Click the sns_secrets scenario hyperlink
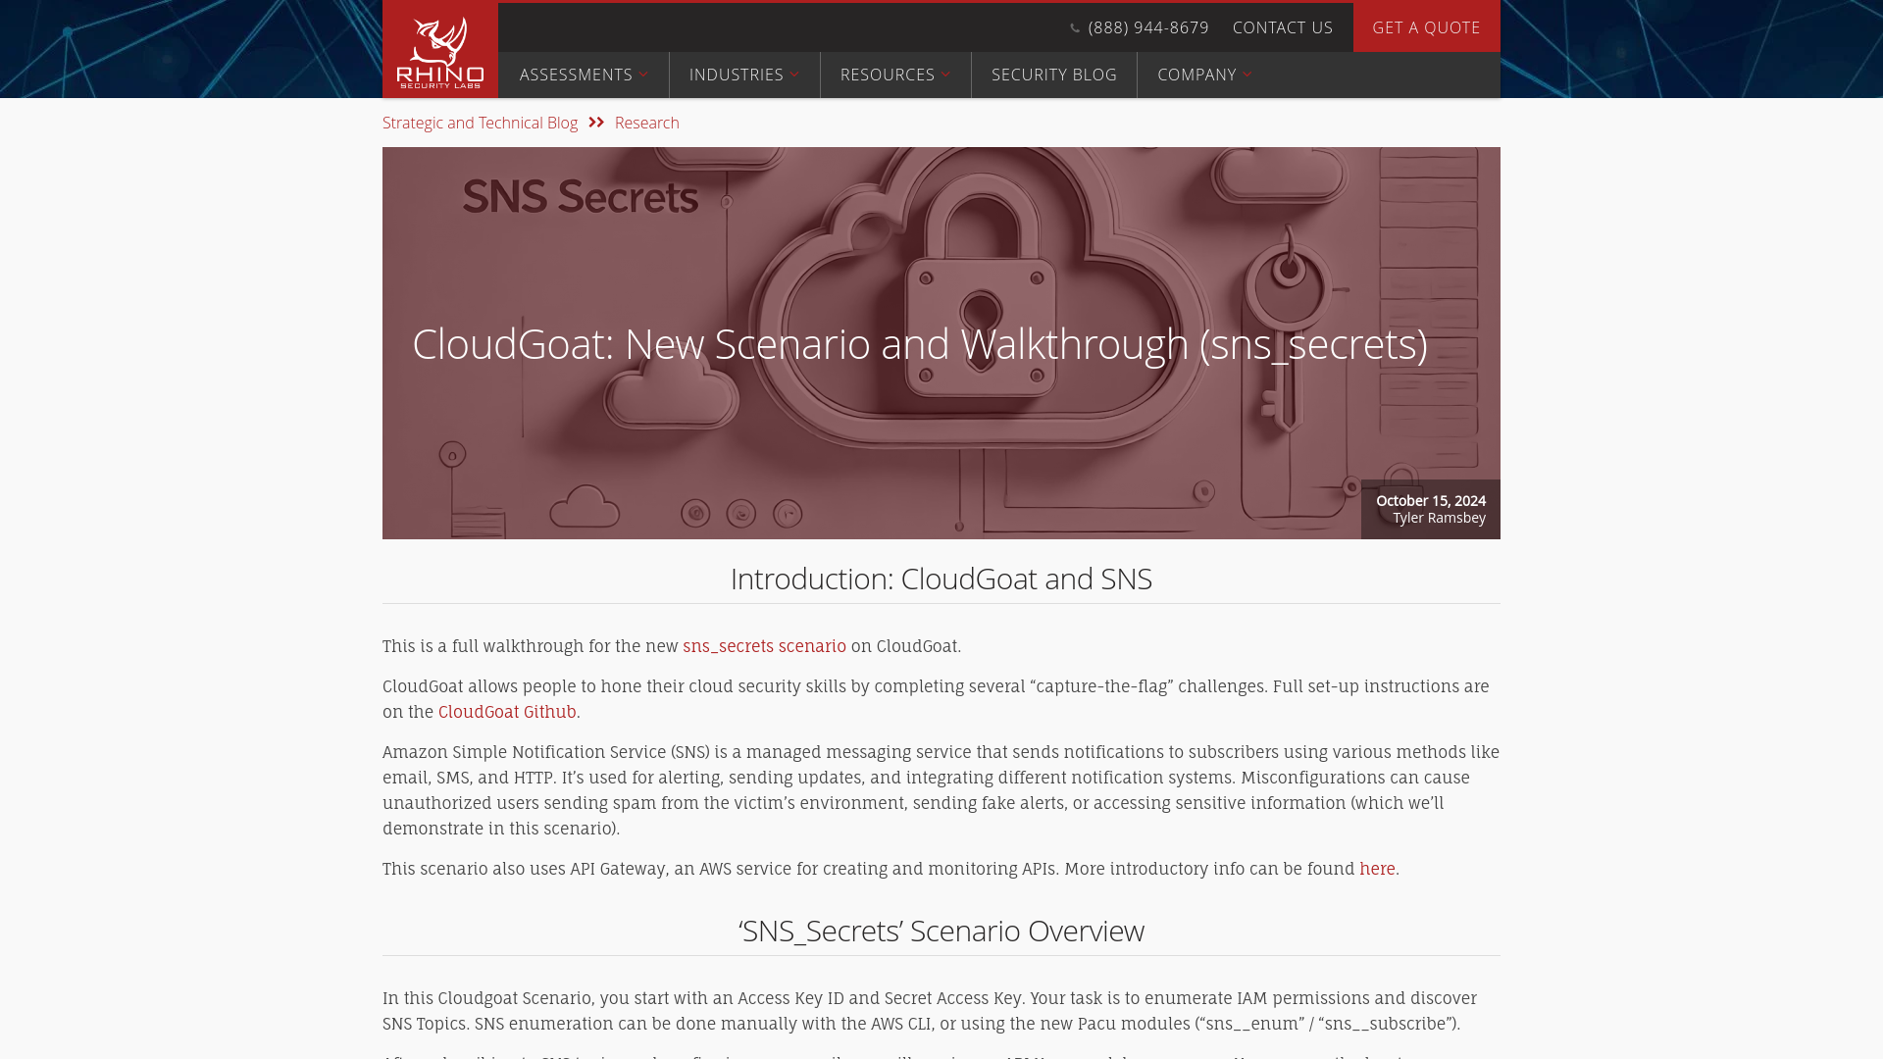The width and height of the screenshot is (1883, 1059). tap(764, 646)
